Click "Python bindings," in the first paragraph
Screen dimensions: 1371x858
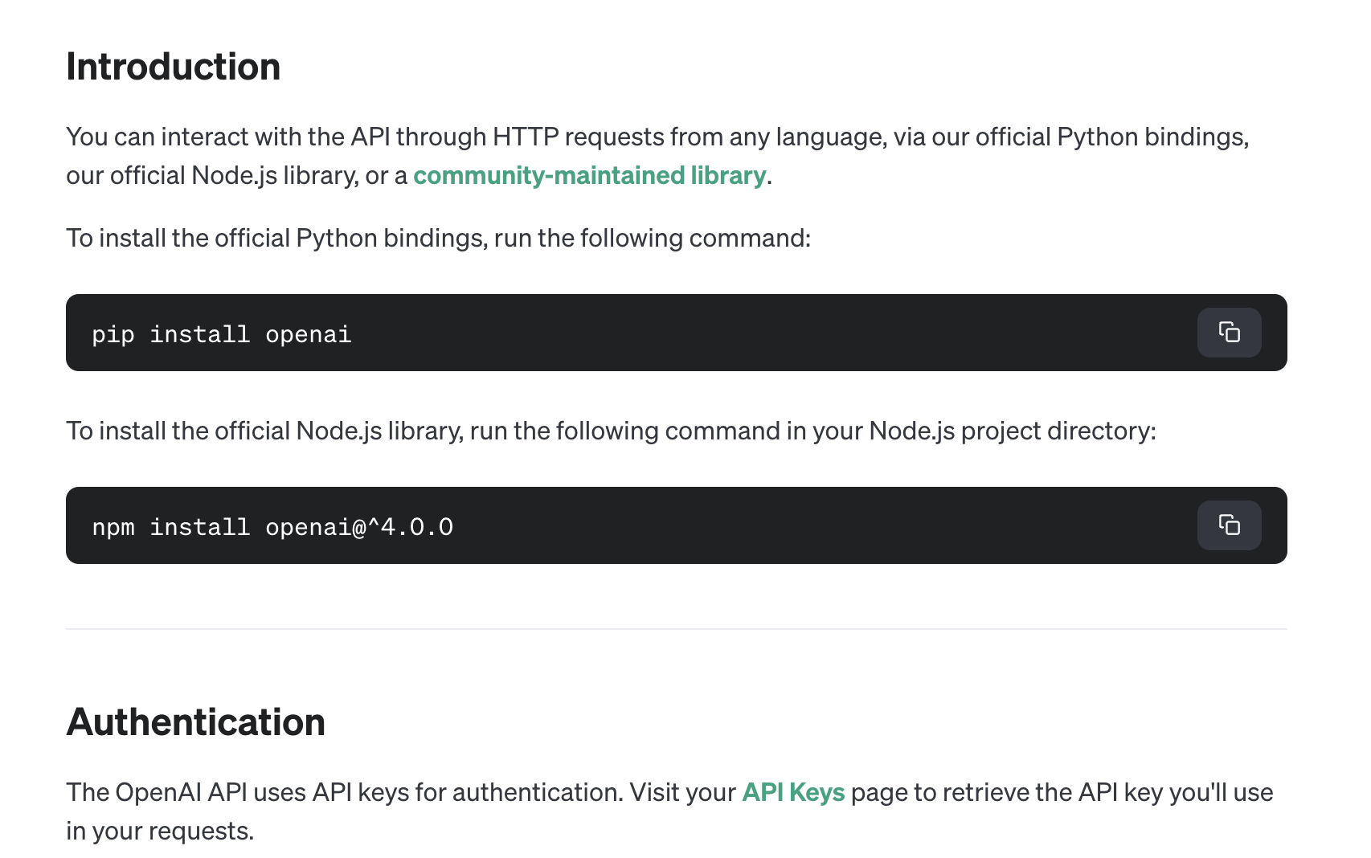1152,137
